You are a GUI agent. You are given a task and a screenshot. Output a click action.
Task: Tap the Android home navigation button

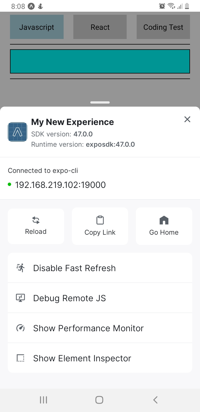[99, 400]
